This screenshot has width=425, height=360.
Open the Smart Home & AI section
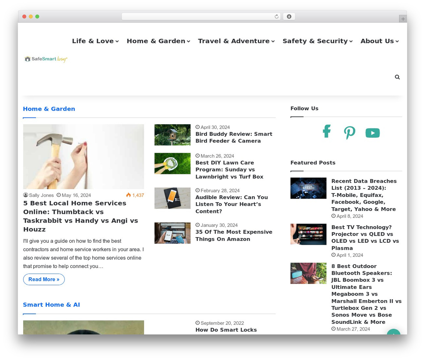point(51,305)
